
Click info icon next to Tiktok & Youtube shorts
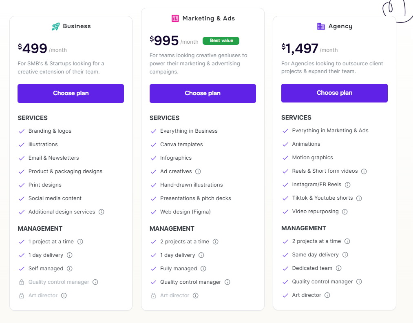(x=359, y=198)
